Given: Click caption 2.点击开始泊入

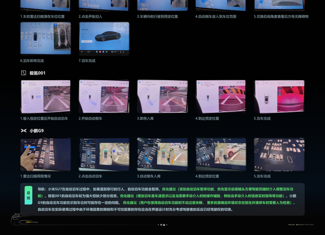Looking at the screenshot, I should 91,16.
